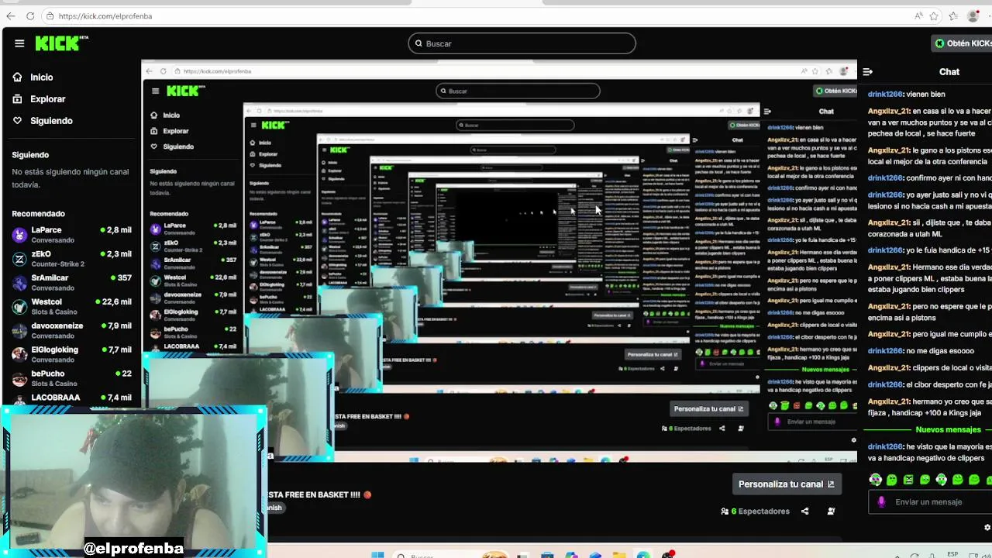Click drink1266 on the 'vienen bien' message
Image resolution: width=992 pixels, height=558 pixels.
point(885,94)
